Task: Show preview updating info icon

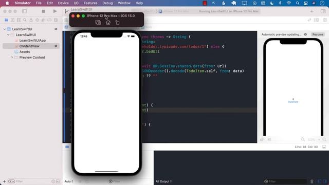Action: (x=305, y=34)
